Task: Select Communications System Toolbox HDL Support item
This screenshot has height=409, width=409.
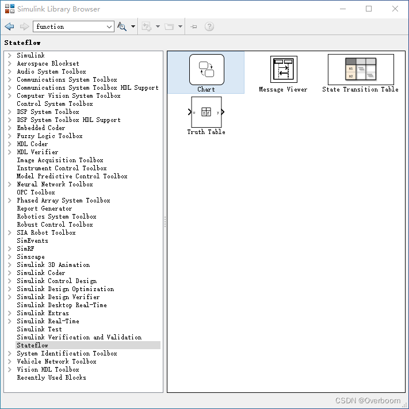Action: click(x=87, y=87)
